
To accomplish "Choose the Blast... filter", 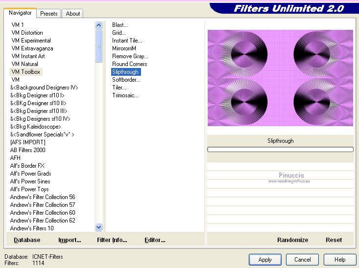I will [120, 24].
